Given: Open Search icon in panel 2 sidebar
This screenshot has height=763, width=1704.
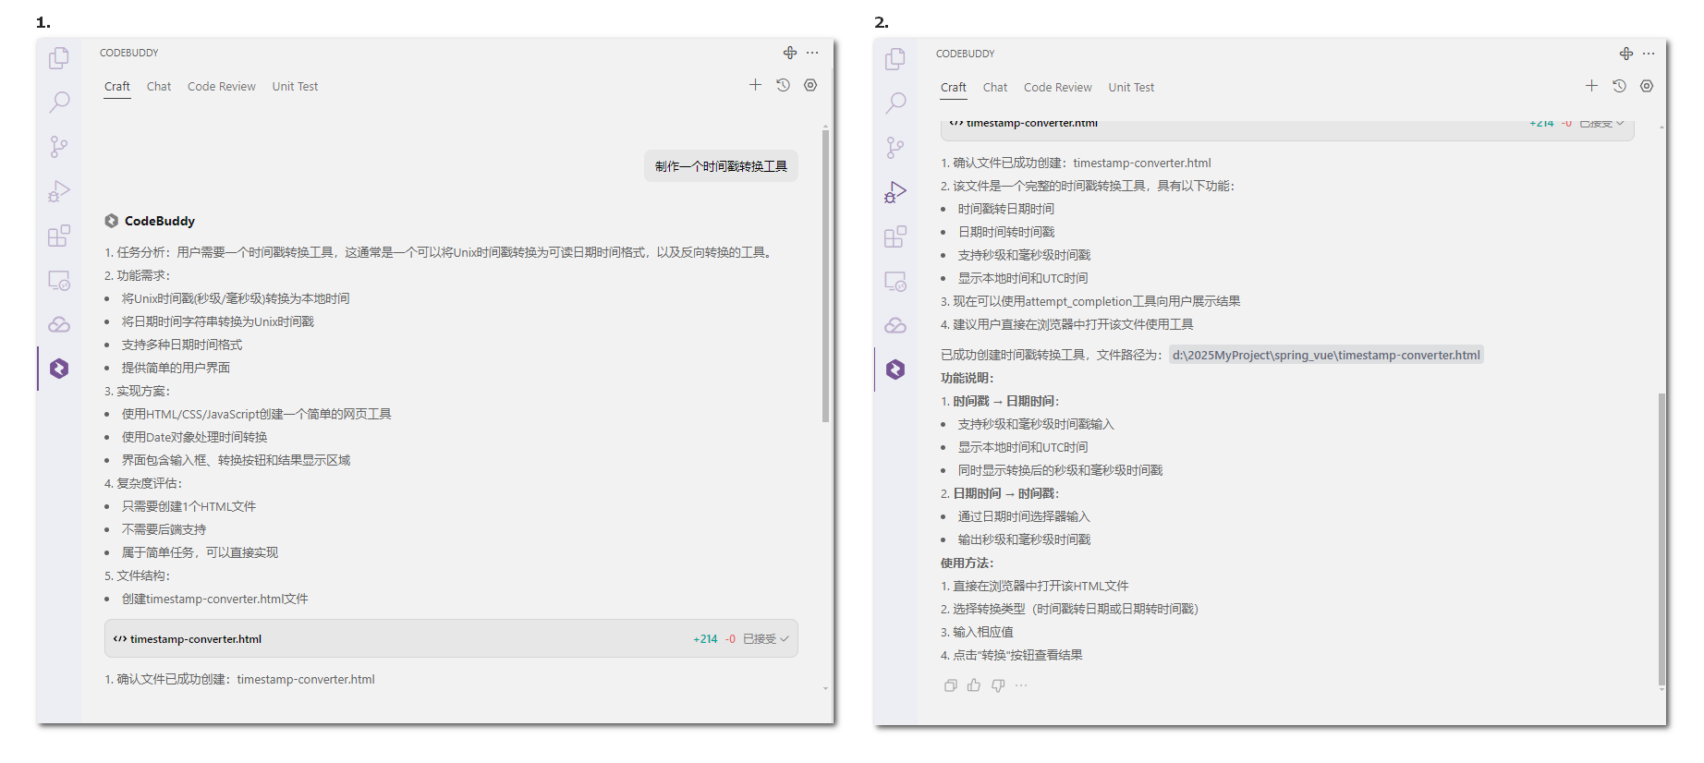Looking at the screenshot, I should (x=895, y=103).
